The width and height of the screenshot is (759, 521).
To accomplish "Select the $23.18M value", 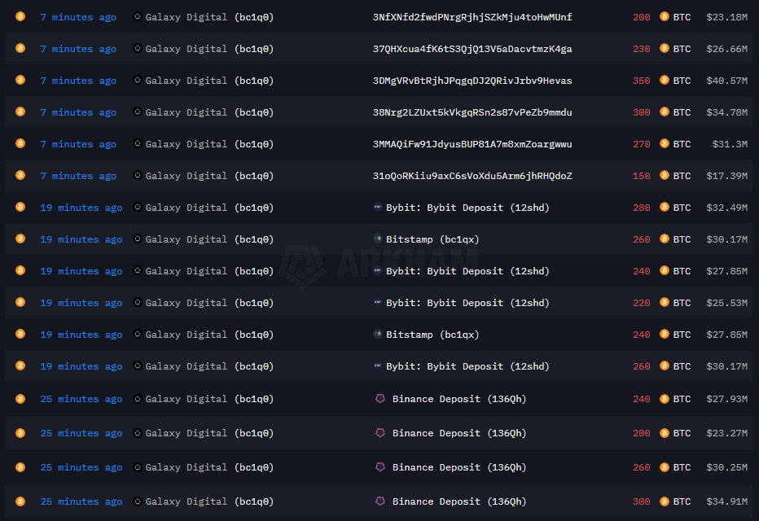I will tap(726, 17).
